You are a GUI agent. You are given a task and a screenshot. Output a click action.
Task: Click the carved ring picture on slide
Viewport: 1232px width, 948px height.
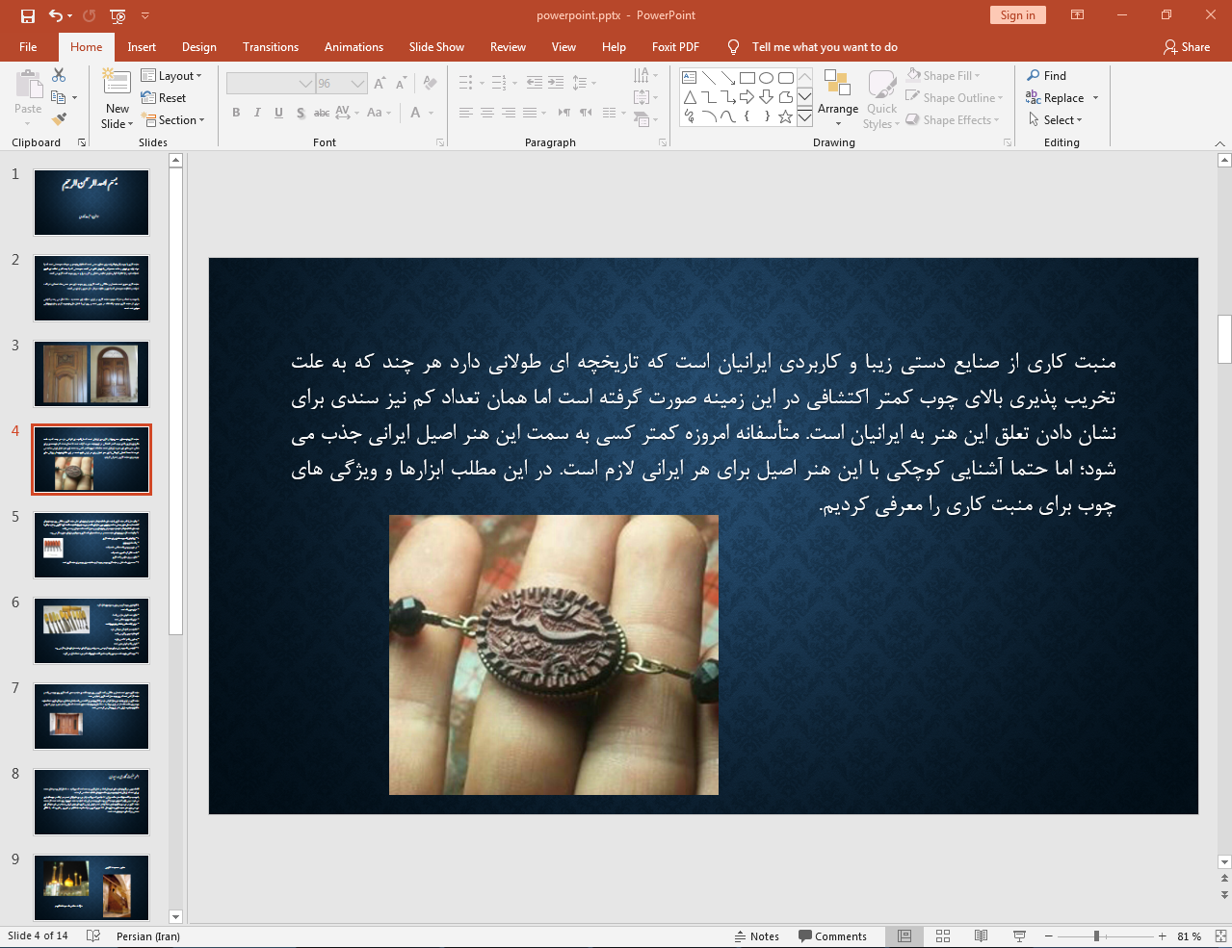pyautogui.click(x=554, y=654)
